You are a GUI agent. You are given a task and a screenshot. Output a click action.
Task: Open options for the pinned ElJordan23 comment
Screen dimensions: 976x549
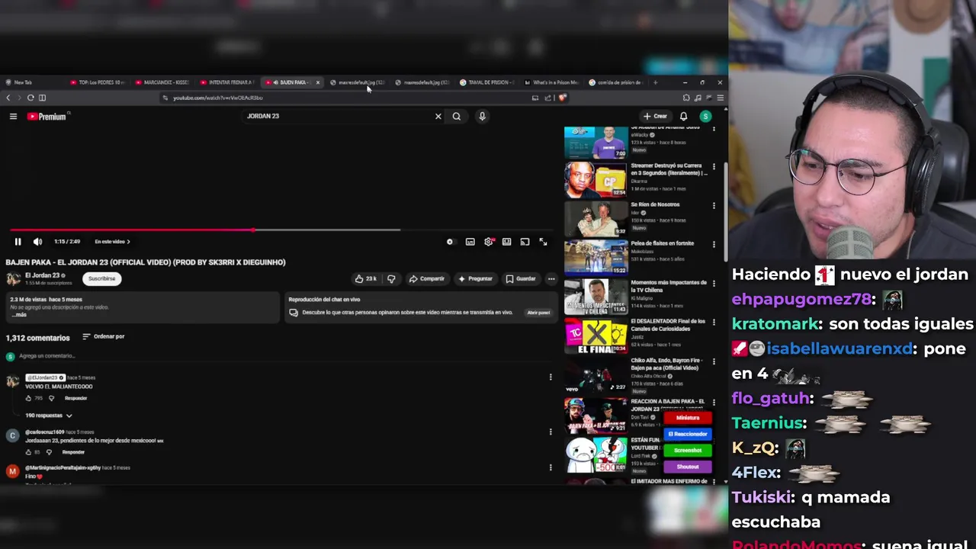[x=551, y=377]
